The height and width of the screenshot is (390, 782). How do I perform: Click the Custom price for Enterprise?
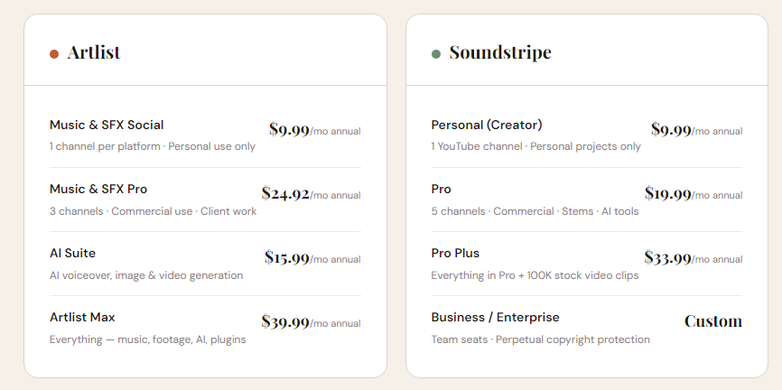point(712,321)
